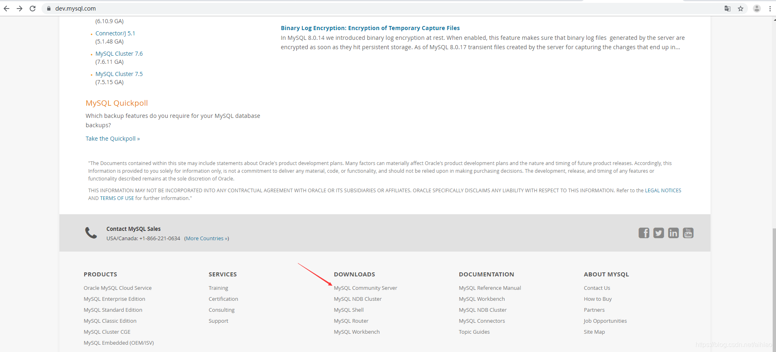Open MySQL NDB Cluster under Downloads
Screen dimensions: 776x352
[358, 299]
